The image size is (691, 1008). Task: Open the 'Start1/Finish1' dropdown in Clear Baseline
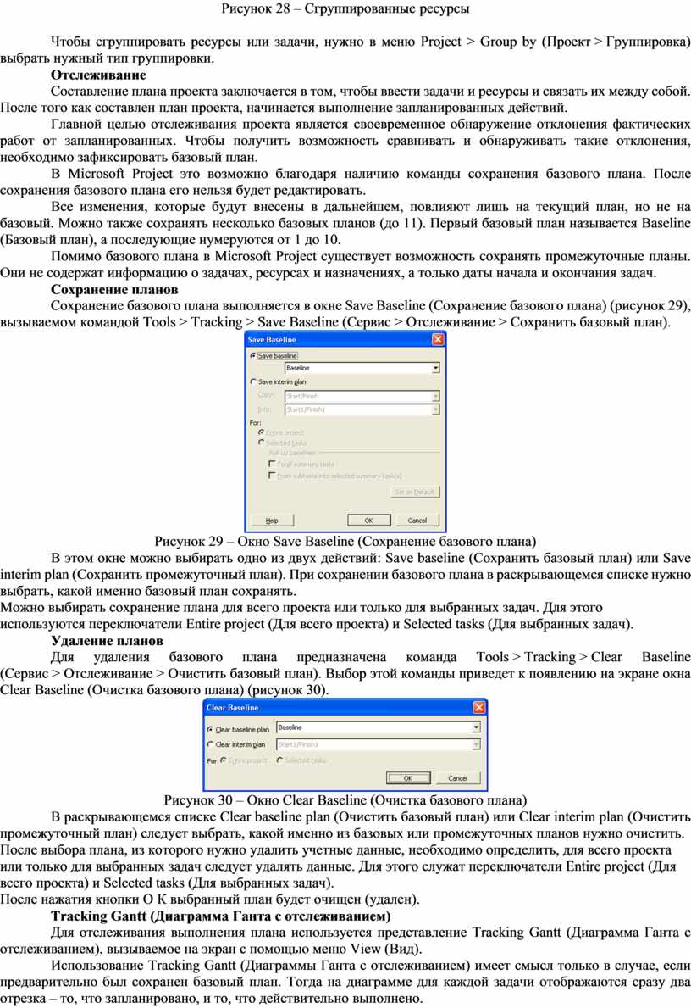[379, 744]
